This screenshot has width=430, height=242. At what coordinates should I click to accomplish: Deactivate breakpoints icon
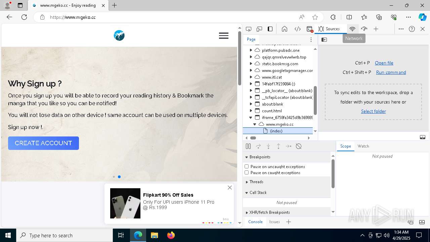click(x=299, y=146)
